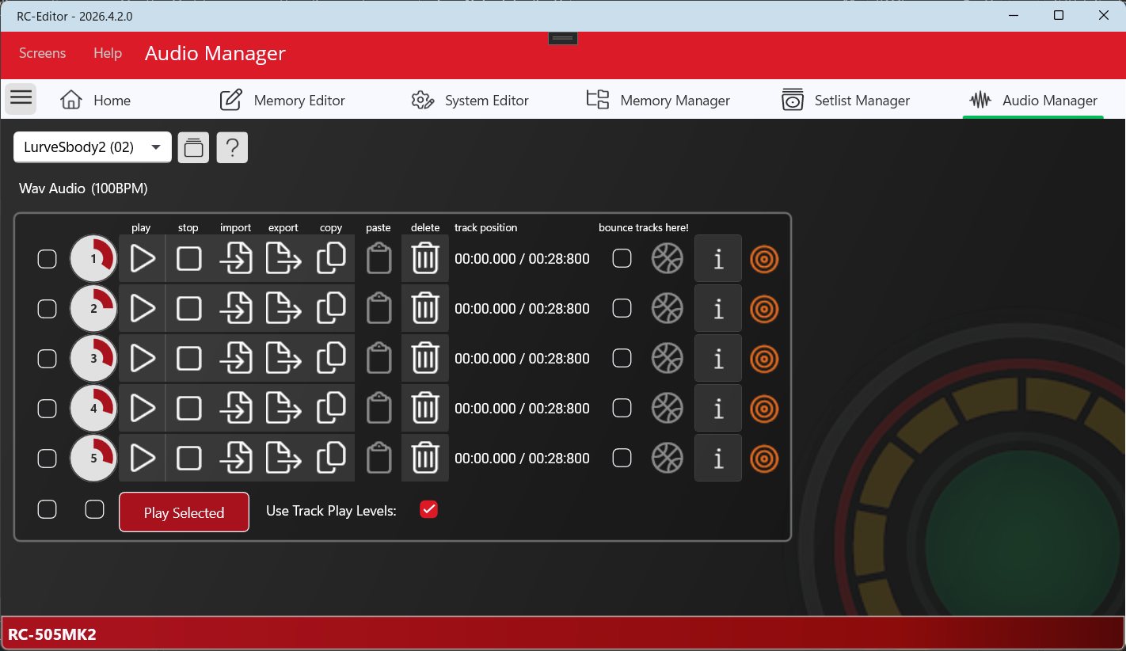Disable Use Track Play Levels
Screen dimensions: 1126x651
point(428,509)
